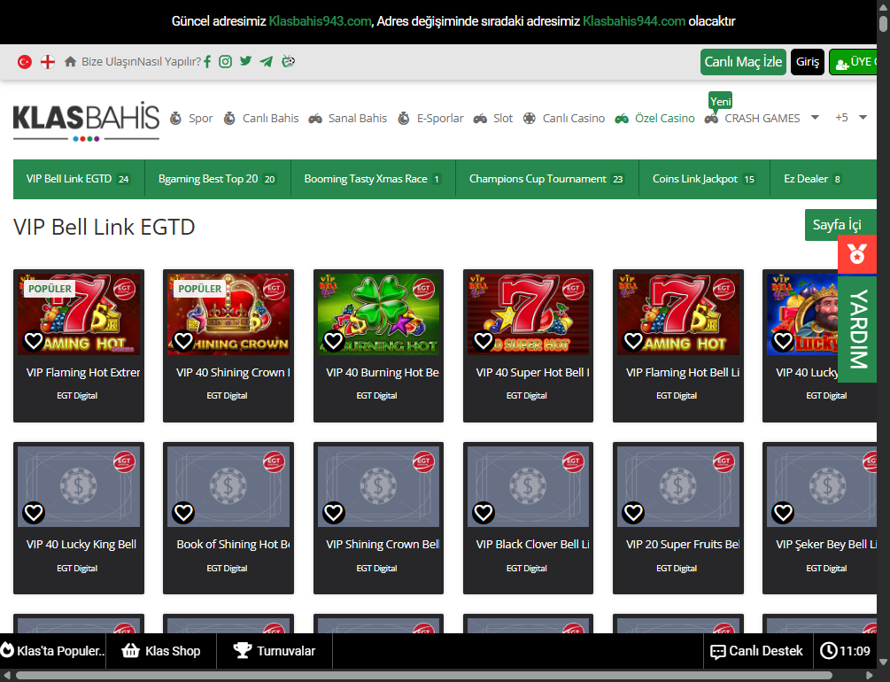Screen dimensions: 890x682
Task: Open the Twitter bird icon
Action: click(246, 61)
